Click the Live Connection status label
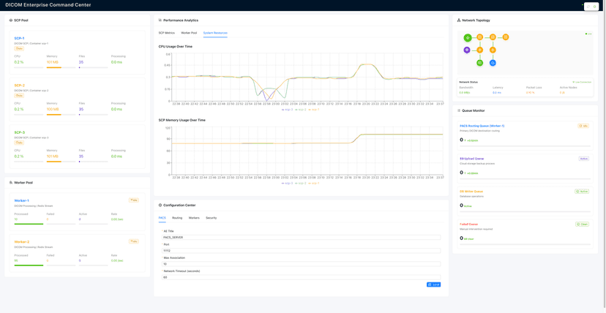 tap(582, 82)
